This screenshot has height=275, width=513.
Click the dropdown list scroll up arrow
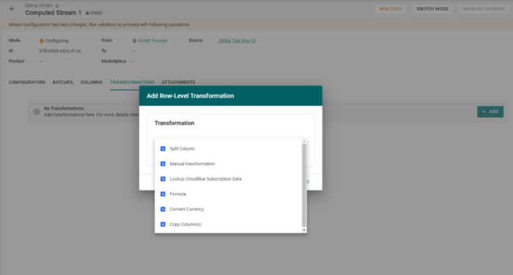pos(304,141)
